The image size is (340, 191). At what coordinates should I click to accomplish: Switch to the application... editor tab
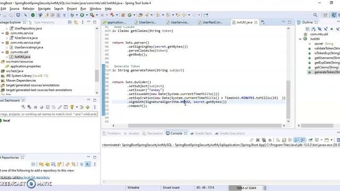[x=115, y=22]
